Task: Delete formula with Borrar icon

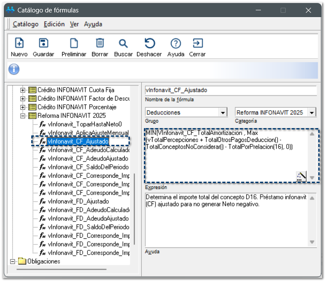Action: tap(100, 43)
